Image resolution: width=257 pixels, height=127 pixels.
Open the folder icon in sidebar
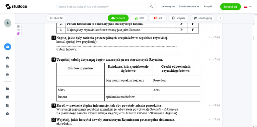point(7,88)
